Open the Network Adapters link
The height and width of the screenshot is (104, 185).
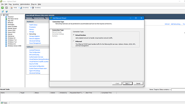pyautogui.click(x=35, y=39)
